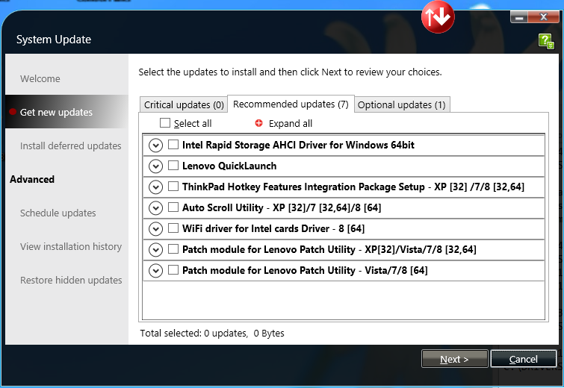The width and height of the screenshot is (564, 388).
Task: Check Patch module XP[32]/Vista/7/8 update
Action: [x=173, y=248]
